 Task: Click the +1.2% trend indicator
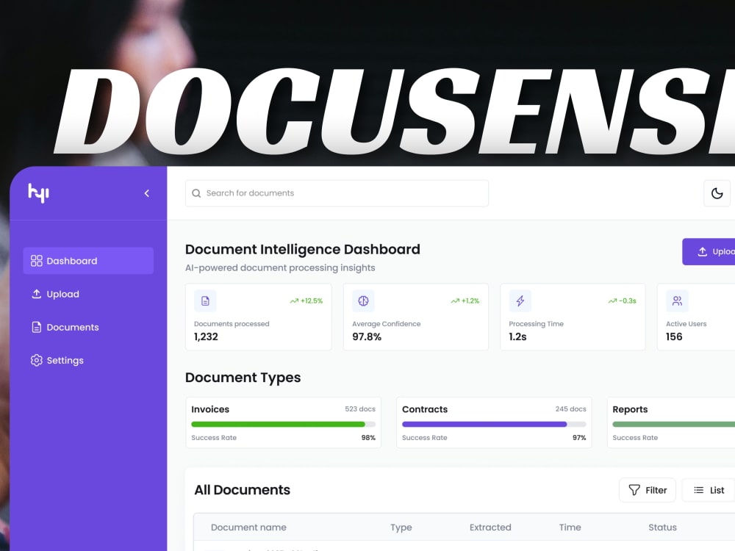465,300
